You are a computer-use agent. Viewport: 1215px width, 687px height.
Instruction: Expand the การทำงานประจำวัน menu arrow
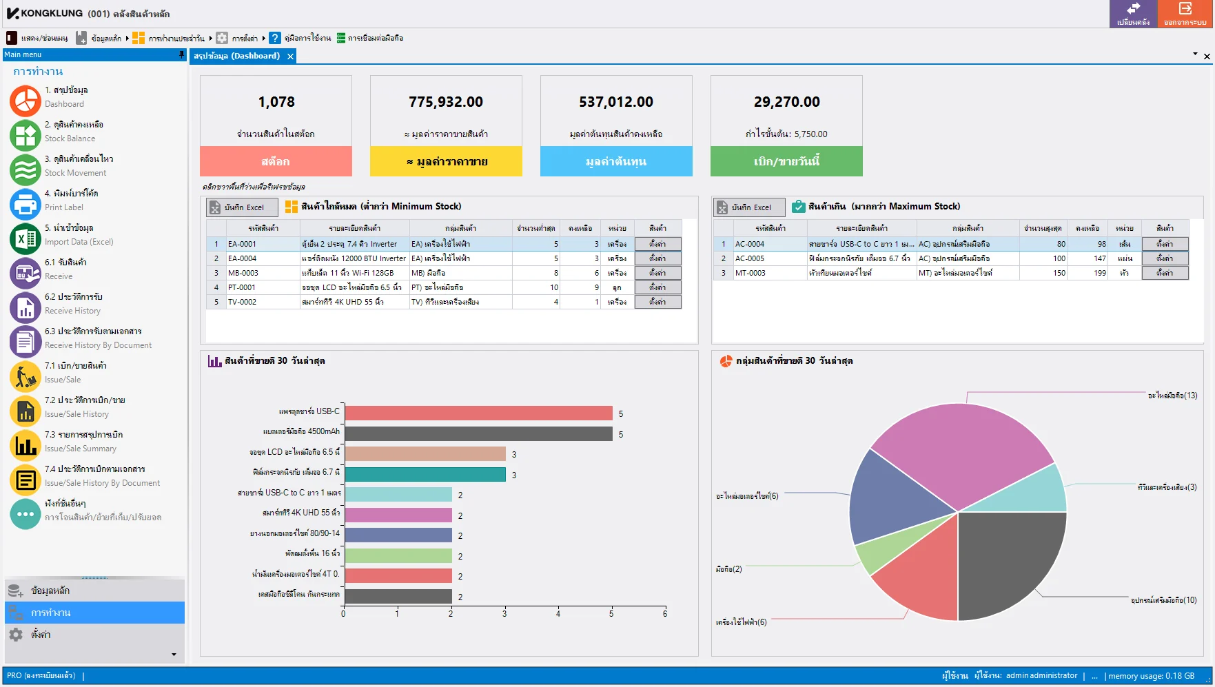tap(211, 38)
